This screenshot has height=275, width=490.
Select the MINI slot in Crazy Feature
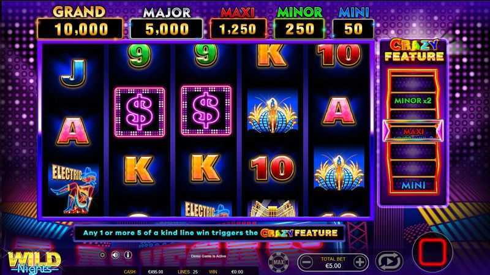point(413,186)
